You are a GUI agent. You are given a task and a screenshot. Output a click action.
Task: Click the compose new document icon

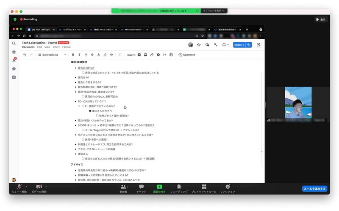[258, 45]
